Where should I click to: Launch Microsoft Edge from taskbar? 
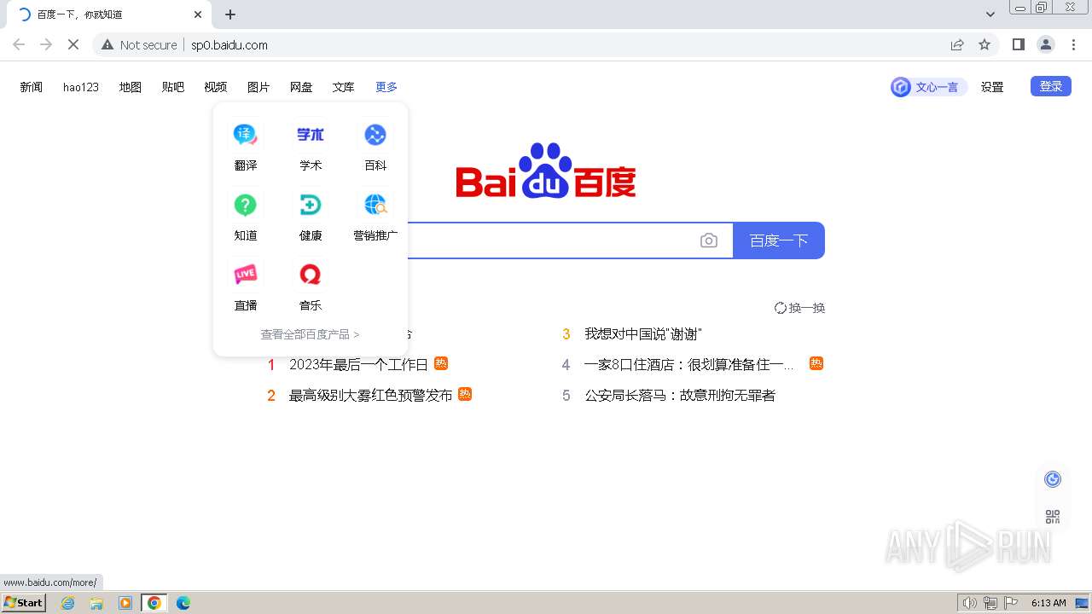click(x=183, y=603)
